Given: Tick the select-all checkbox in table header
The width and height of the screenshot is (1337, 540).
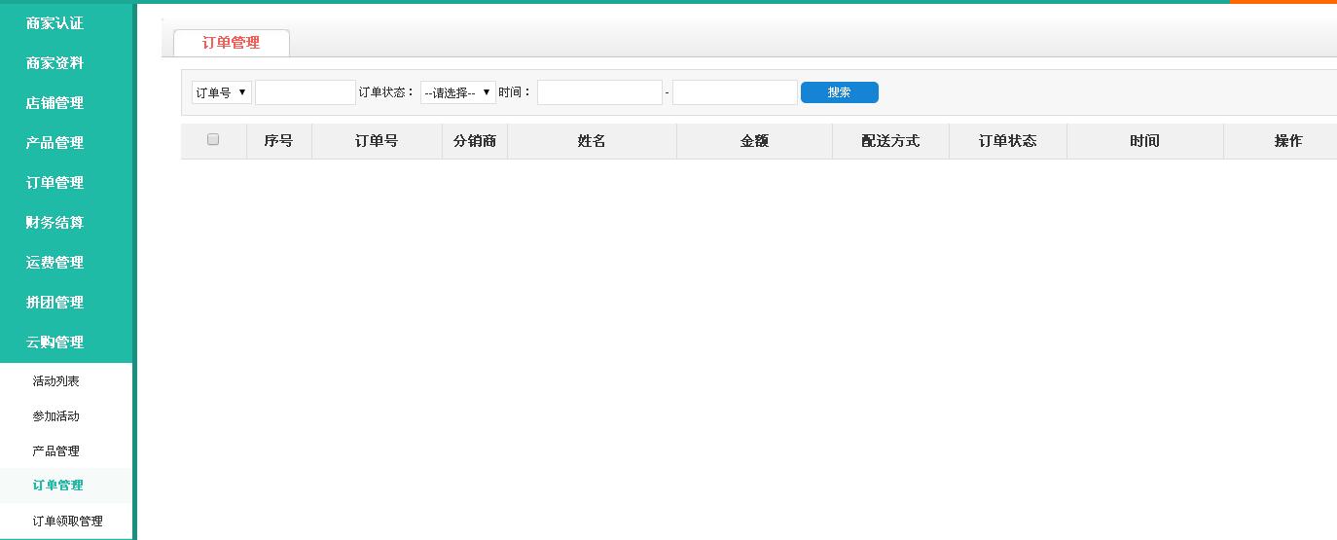Looking at the screenshot, I should pos(213,140).
